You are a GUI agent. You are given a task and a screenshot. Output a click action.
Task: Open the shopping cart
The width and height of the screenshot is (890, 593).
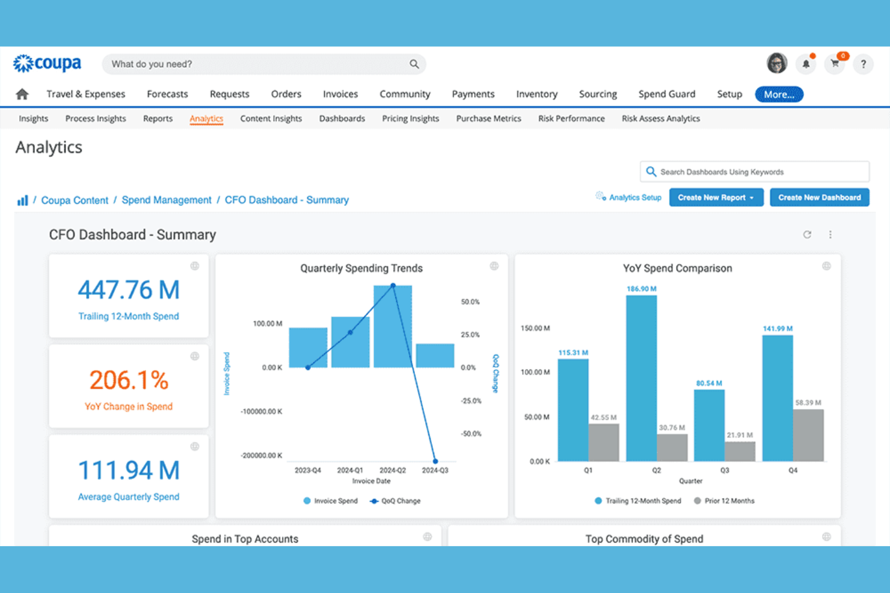pos(835,64)
